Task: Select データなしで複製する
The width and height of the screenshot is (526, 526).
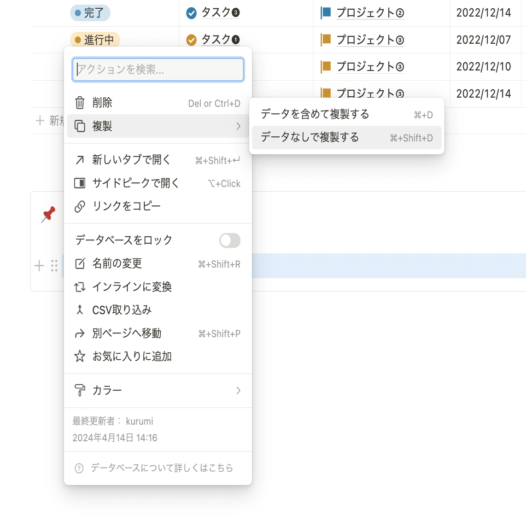Action: [x=346, y=138]
